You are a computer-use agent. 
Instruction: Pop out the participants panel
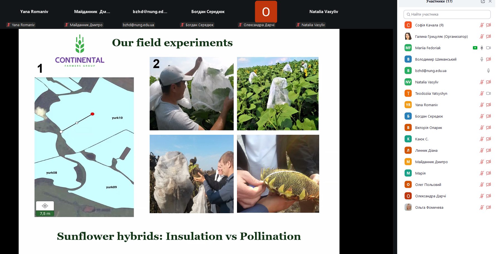coord(483,1)
